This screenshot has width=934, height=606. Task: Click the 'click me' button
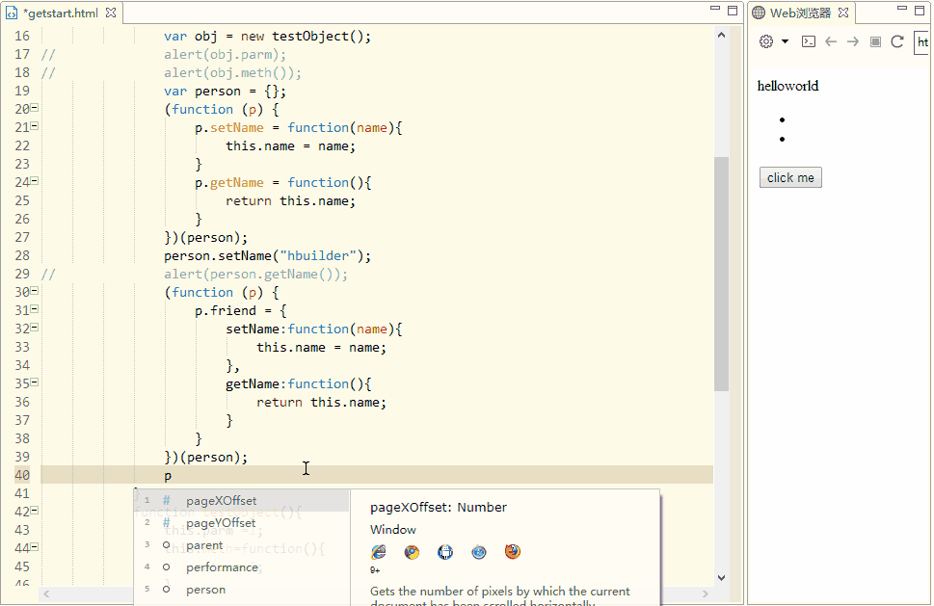(790, 177)
